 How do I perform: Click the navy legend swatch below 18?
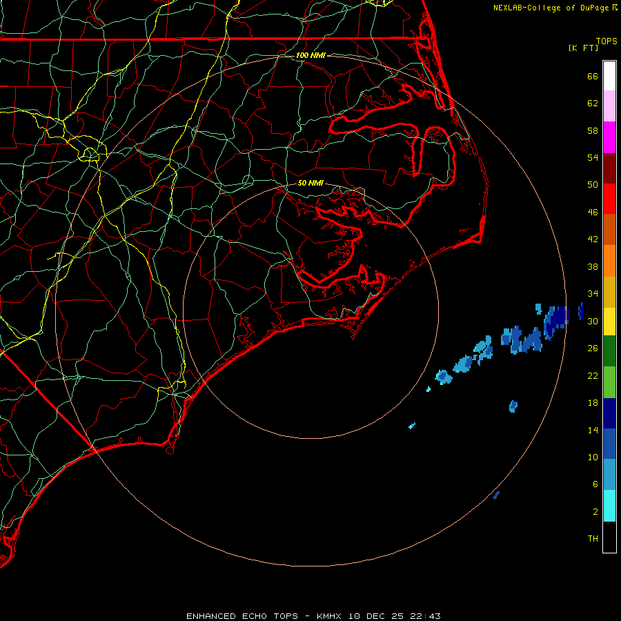[x=609, y=413]
